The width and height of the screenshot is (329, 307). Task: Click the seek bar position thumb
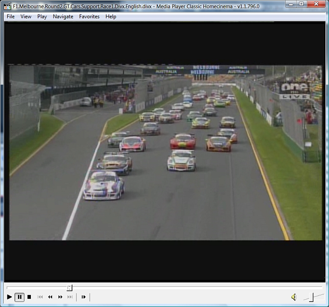[70, 288]
